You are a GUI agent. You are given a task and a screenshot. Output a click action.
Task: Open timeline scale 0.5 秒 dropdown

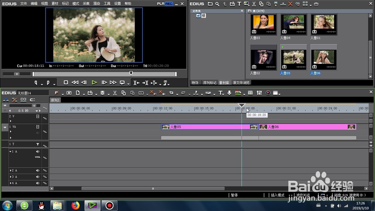click(37, 111)
